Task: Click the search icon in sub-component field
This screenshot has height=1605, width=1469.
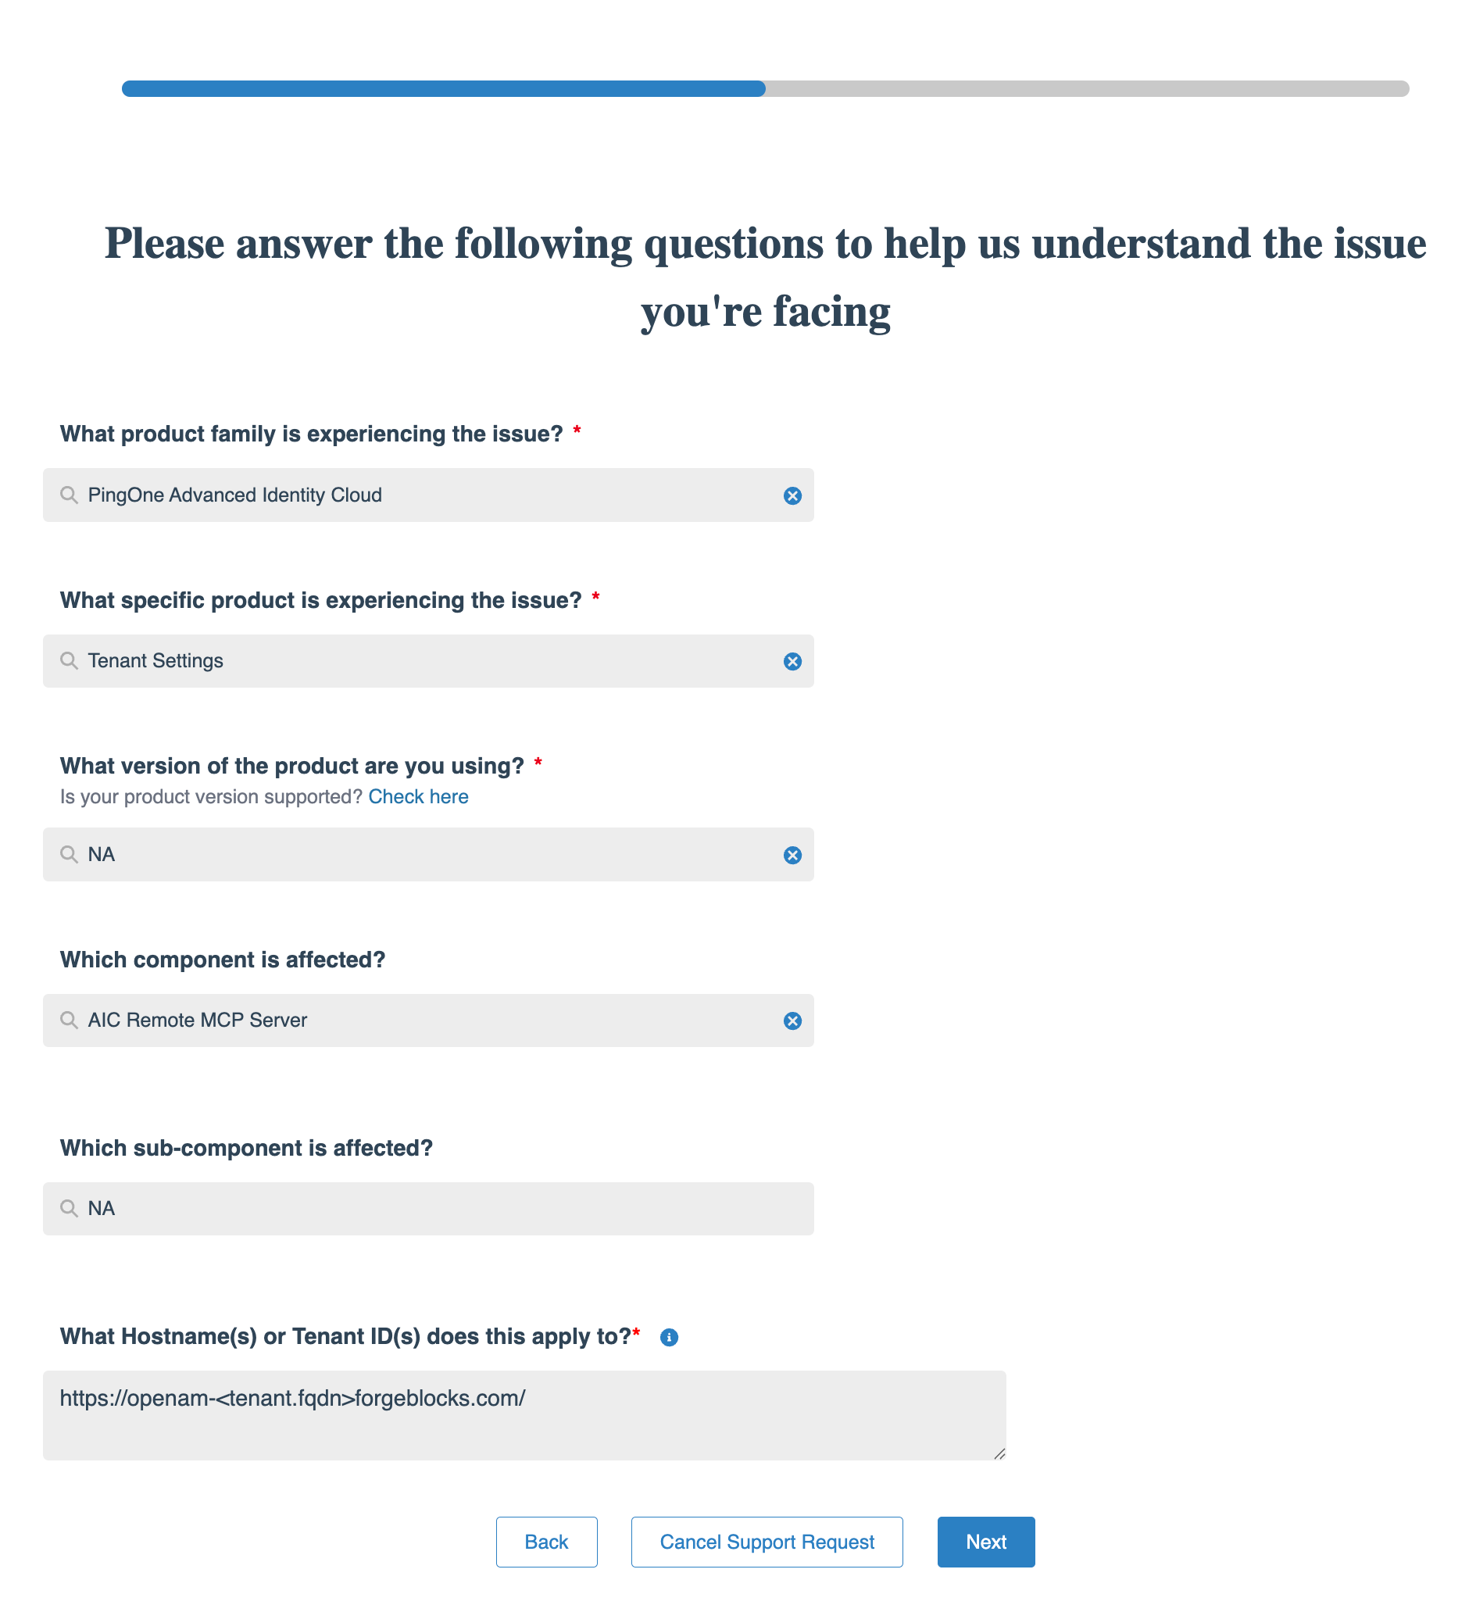Action: pos(70,1209)
